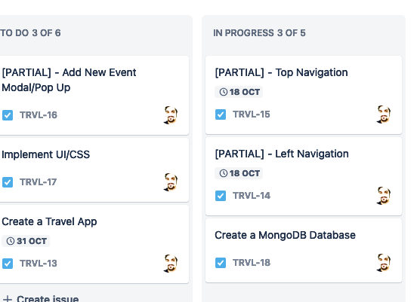Click the assignee avatar on TRVL-17
The image size is (414, 302).
[x=171, y=182]
